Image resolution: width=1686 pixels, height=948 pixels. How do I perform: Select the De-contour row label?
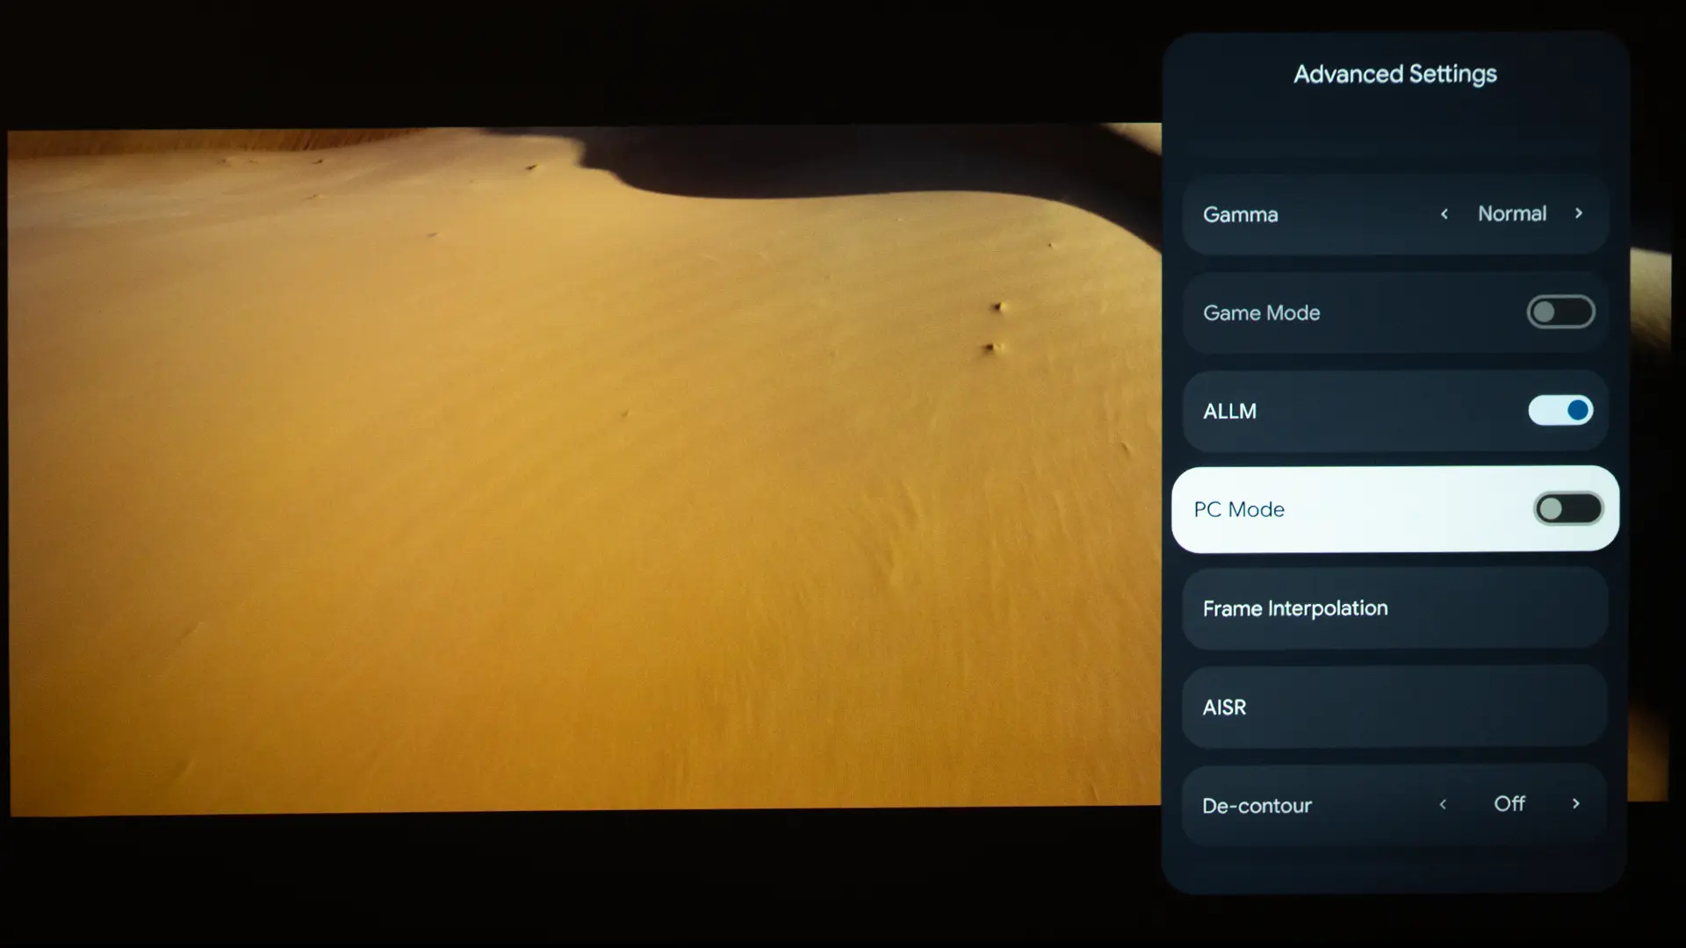[x=1257, y=806]
